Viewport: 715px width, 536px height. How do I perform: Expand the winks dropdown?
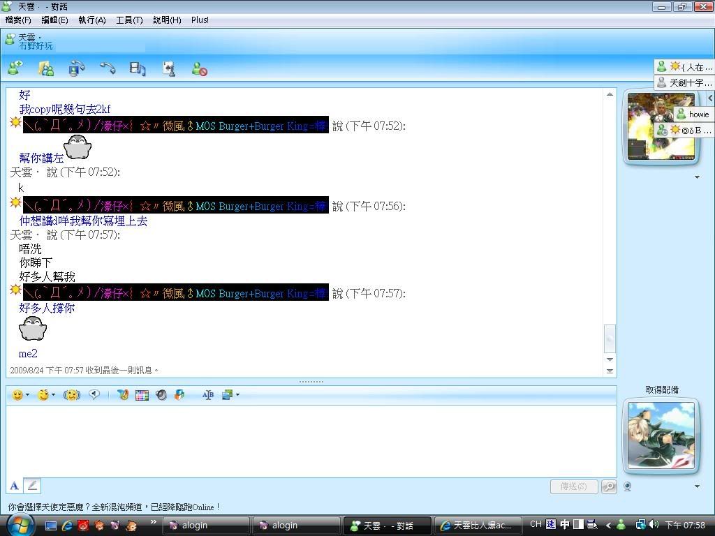(53, 395)
